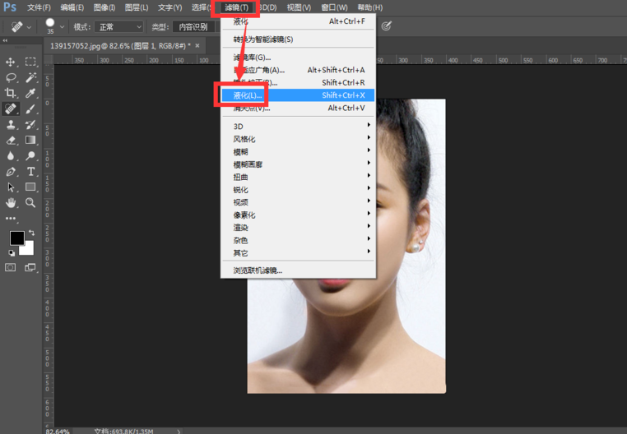This screenshot has height=434, width=627.
Task: Select the History Brush tool
Action: [x=30, y=124]
